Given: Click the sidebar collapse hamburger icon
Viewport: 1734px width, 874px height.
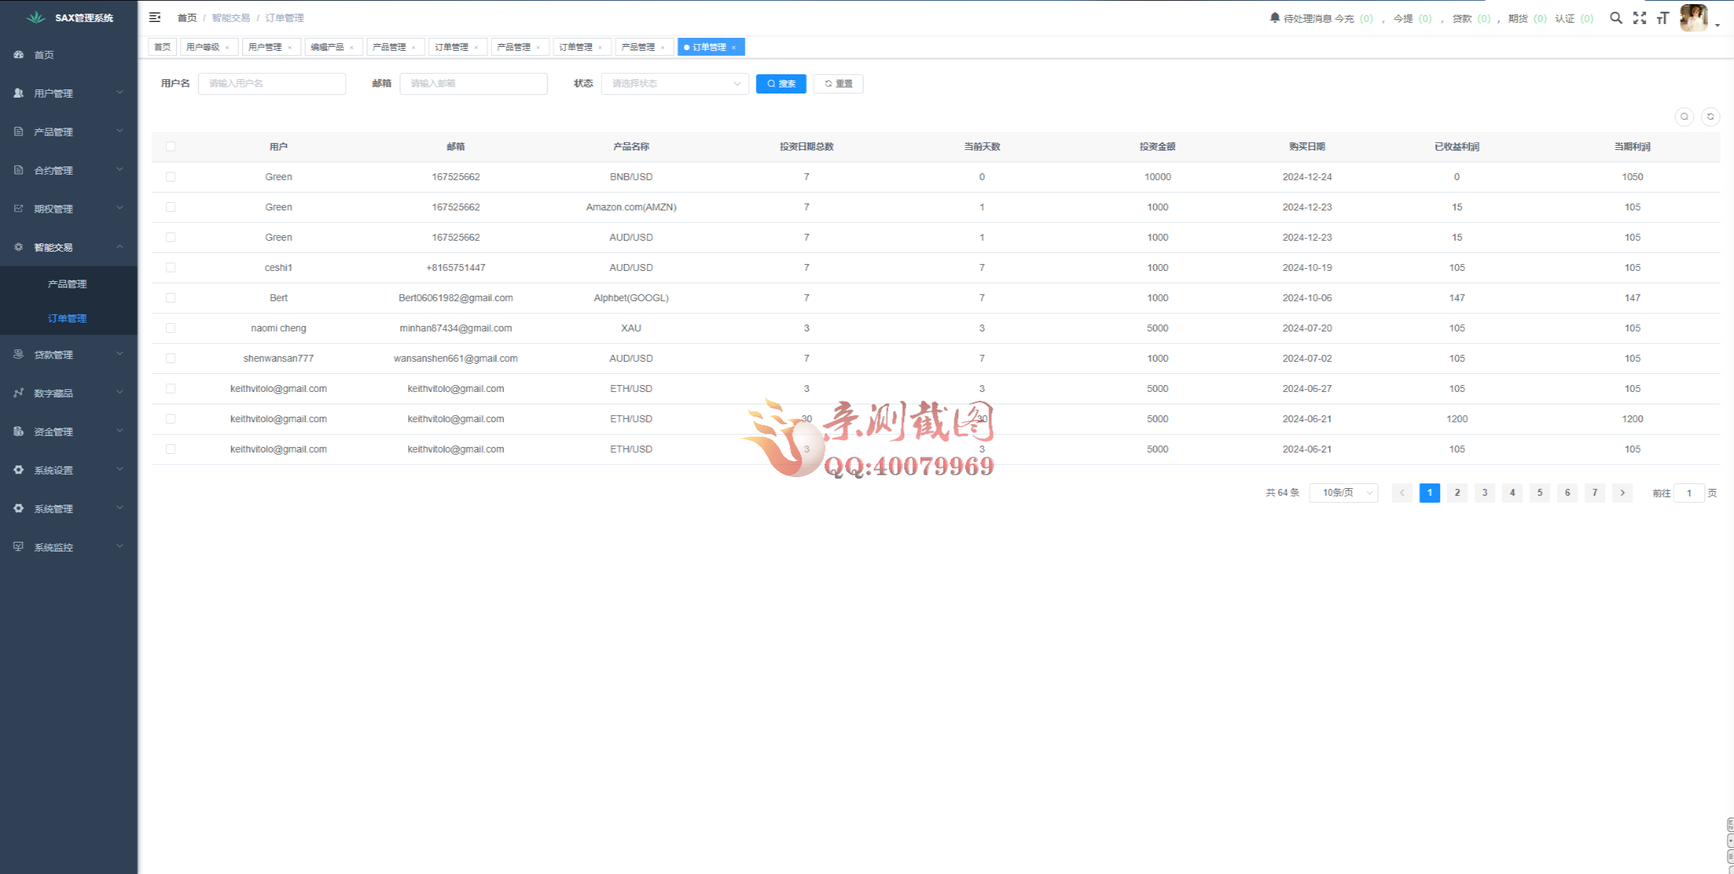Looking at the screenshot, I should [x=155, y=17].
